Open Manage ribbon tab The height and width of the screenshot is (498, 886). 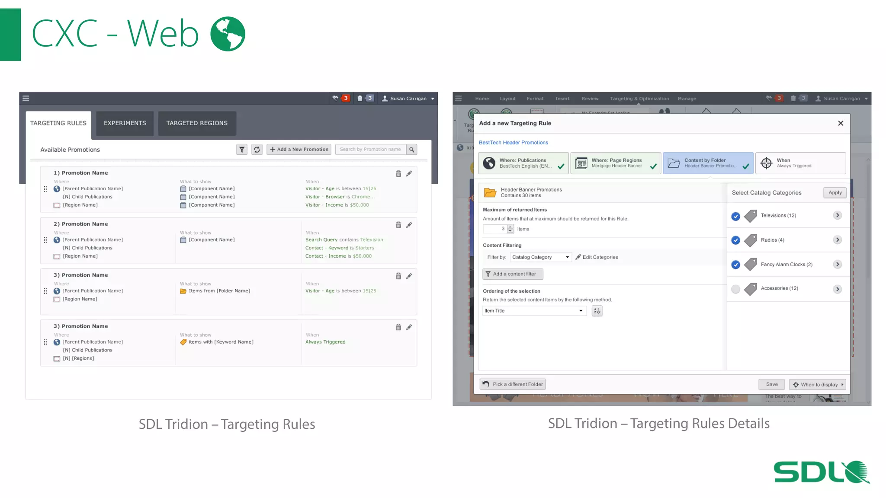[x=687, y=99]
